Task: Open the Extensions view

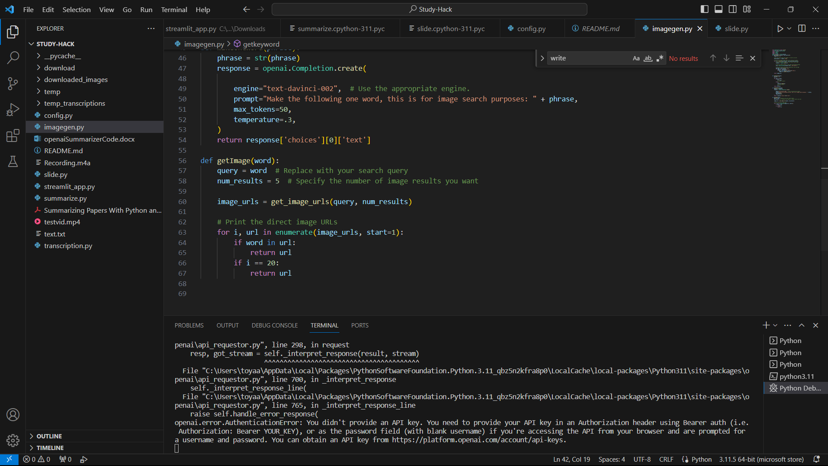Action: [x=13, y=136]
